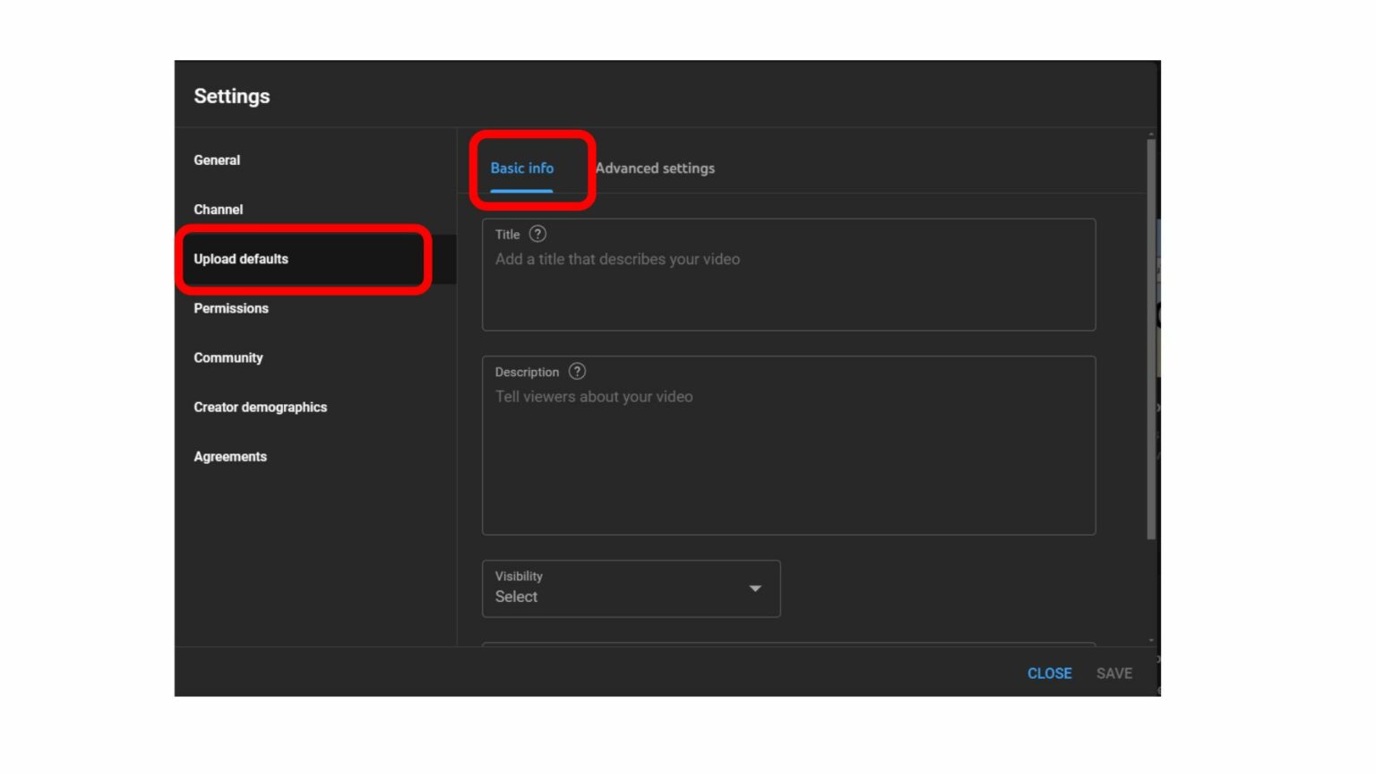This screenshot has height=774, width=1376.
Task: View Creator demographics settings
Action: 260,407
